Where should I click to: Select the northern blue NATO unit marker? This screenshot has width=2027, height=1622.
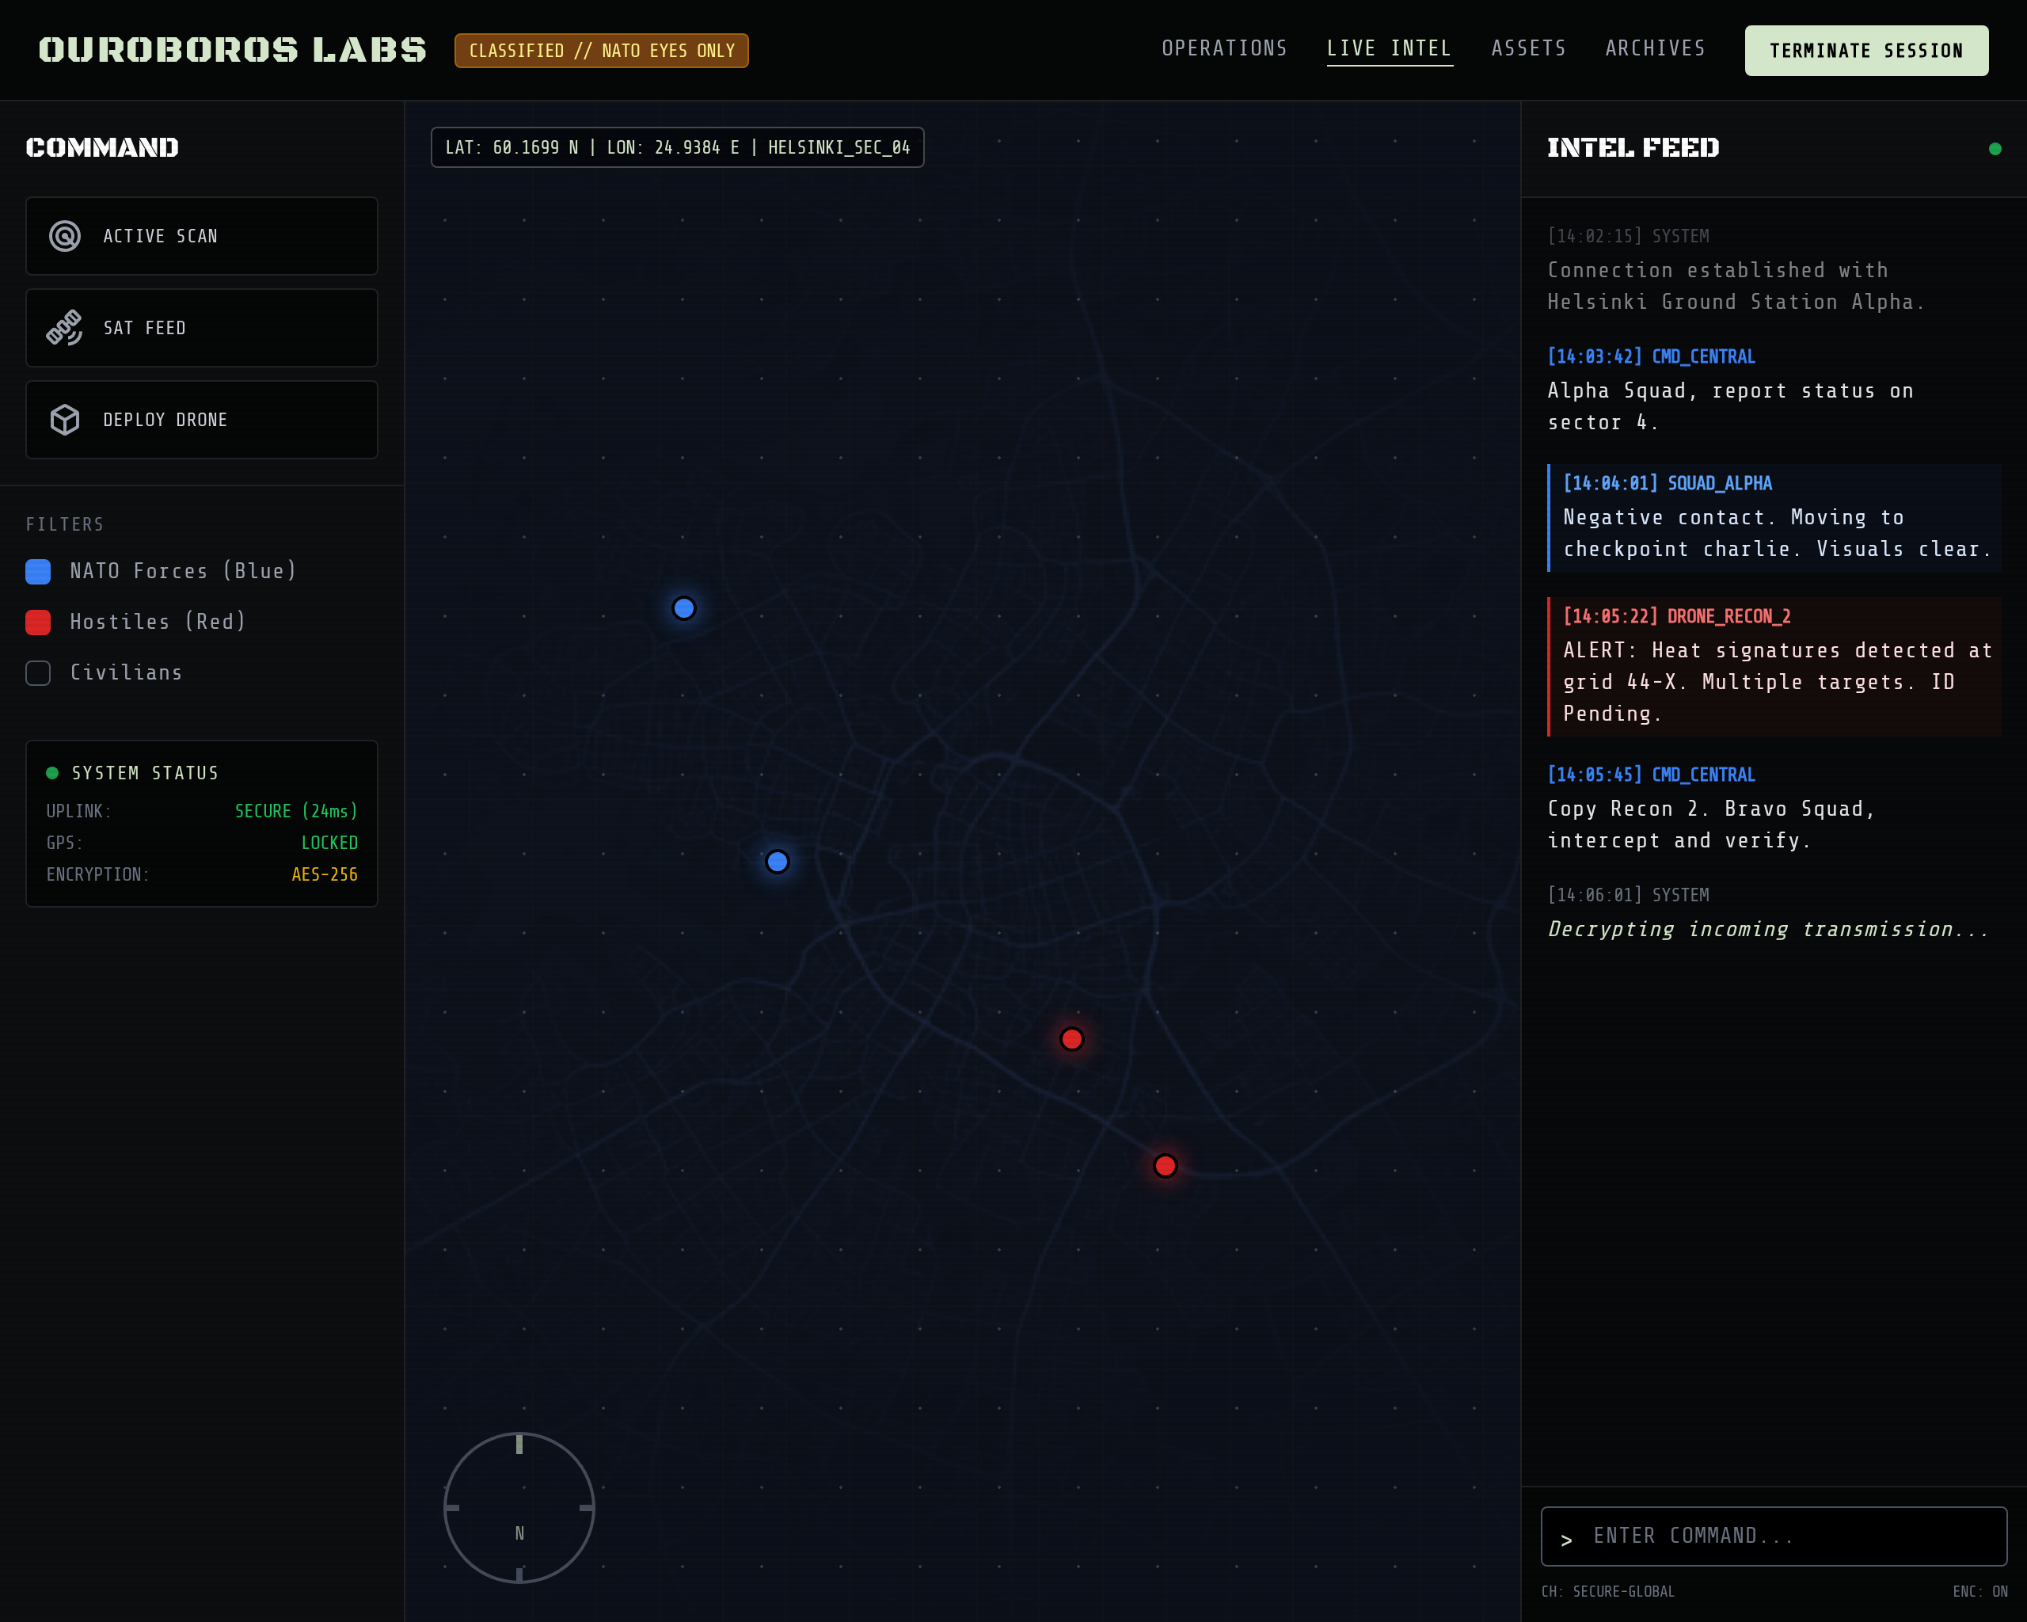pos(683,608)
